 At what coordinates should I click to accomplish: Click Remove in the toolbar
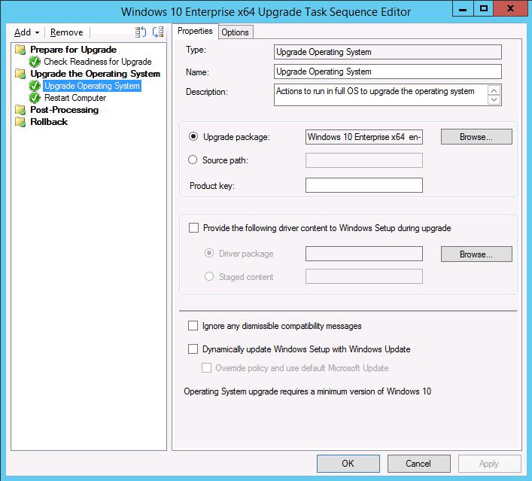click(66, 32)
